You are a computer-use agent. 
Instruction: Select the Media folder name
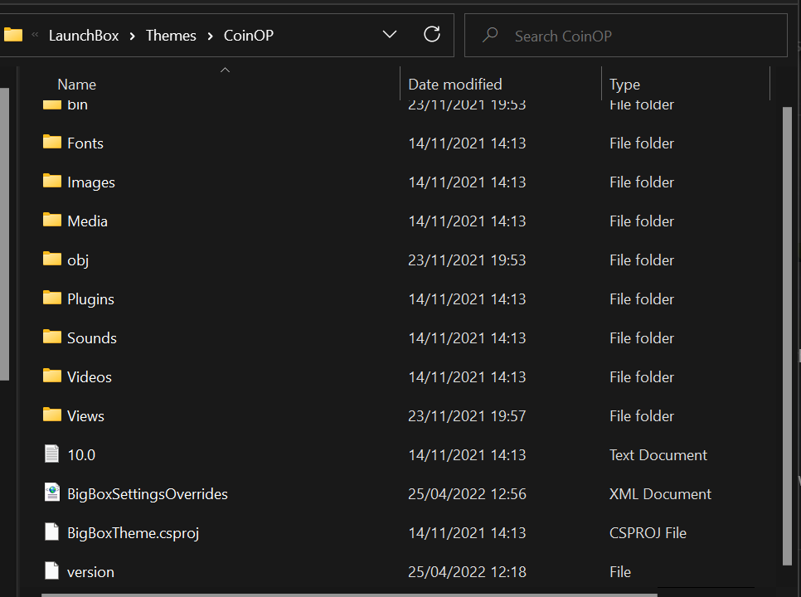pos(87,221)
